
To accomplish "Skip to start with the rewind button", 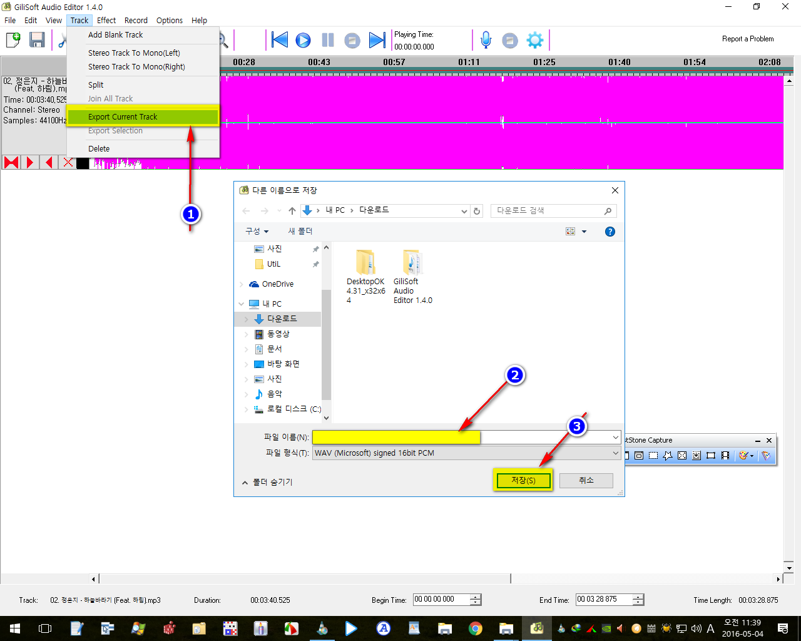I will pyautogui.click(x=280, y=40).
